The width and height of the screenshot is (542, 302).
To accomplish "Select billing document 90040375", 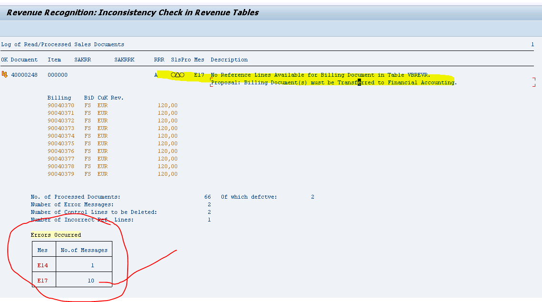I will click(x=61, y=143).
